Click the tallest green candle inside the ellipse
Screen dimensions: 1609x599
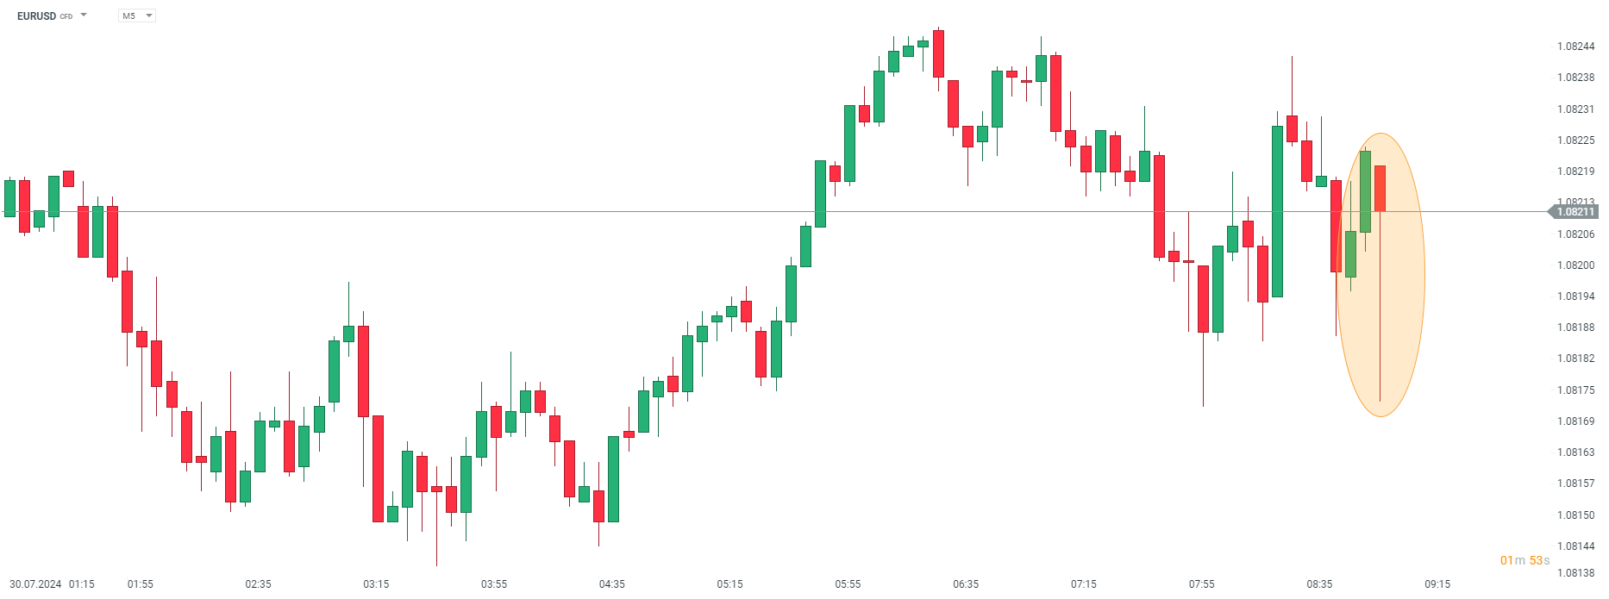(1366, 191)
